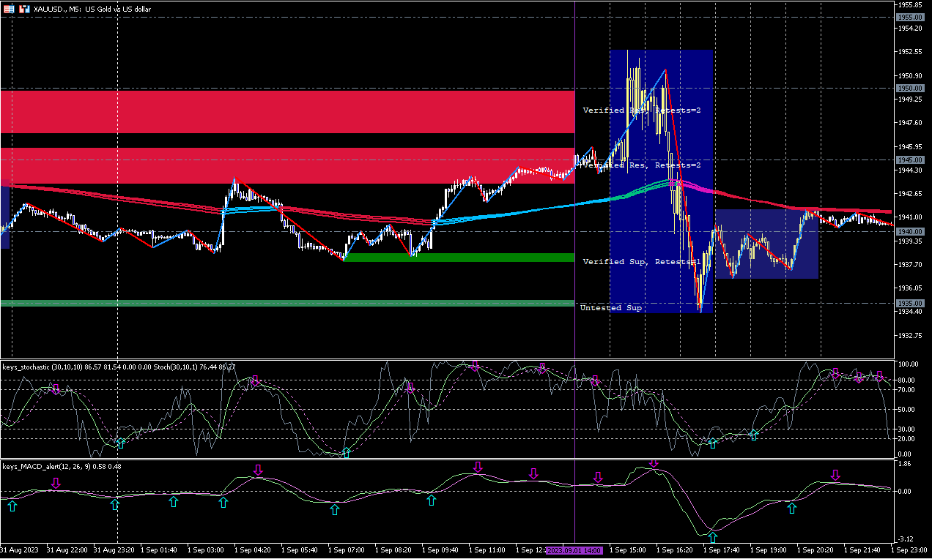
Task: Open the Depth of Market icon
Action: coord(24,9)
